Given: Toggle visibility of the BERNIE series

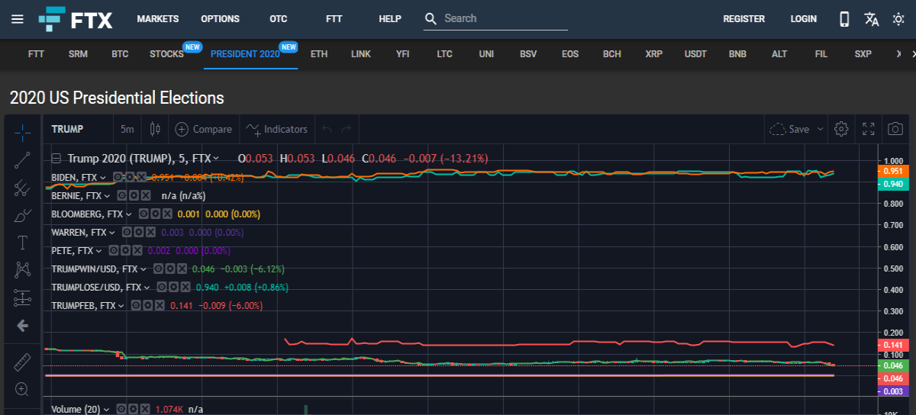Looking at the screenshot, I should click(122, 195).
